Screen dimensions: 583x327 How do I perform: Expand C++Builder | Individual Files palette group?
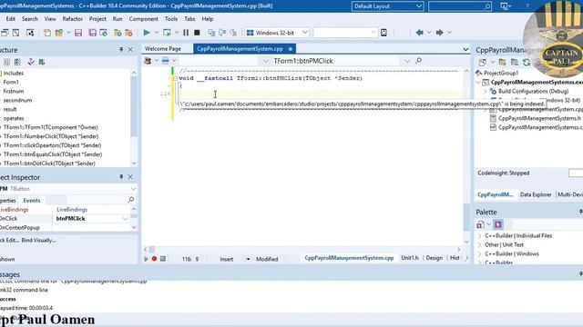[x=480, y=236]
